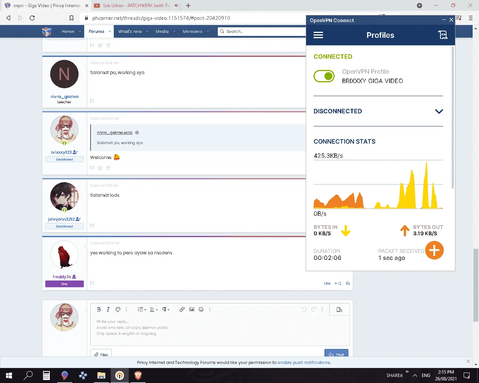Open more options next to redo icon
479x383 pixels.
322,309
